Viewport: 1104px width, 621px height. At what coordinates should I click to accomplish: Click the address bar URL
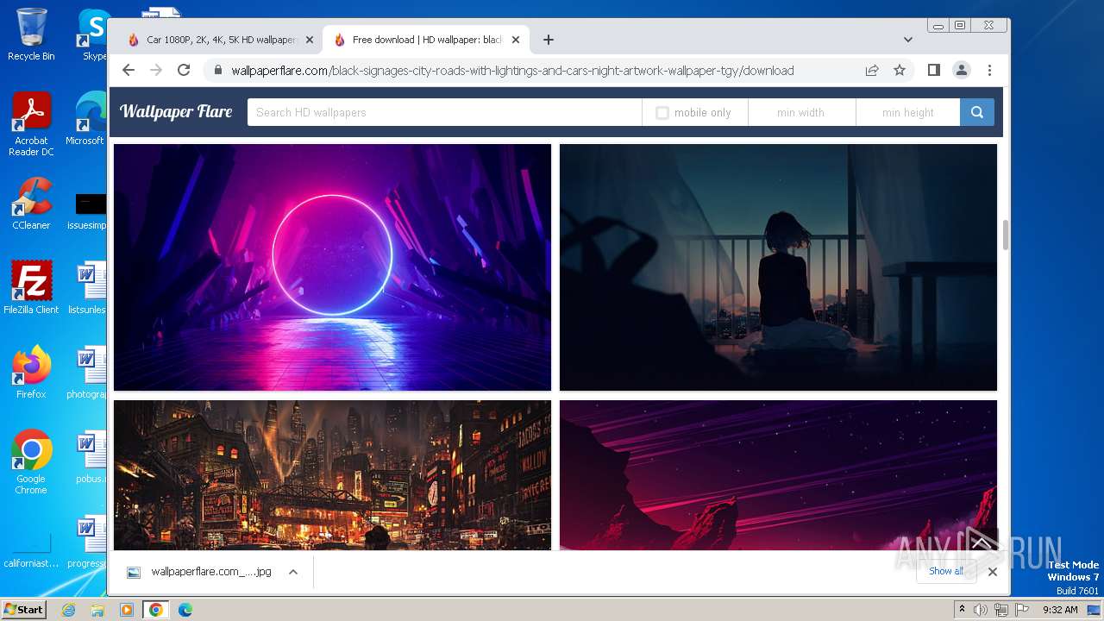pos(512,71)
